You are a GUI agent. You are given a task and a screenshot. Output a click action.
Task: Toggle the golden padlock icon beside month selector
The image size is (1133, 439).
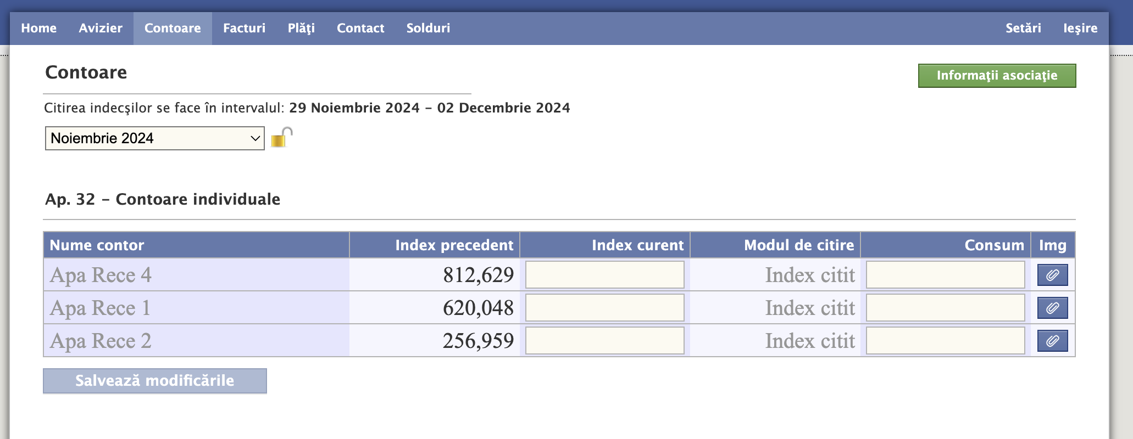(282, 137)
